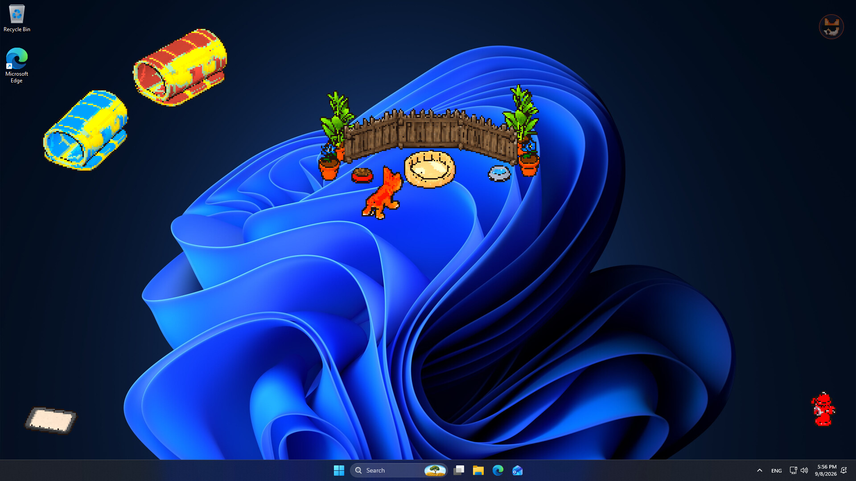Image resolution: width=856 pixels, height=481 pixels.
Task: Click the red and yellow cat tunnel
Action: pyautogui.click(x=180, y=67)
